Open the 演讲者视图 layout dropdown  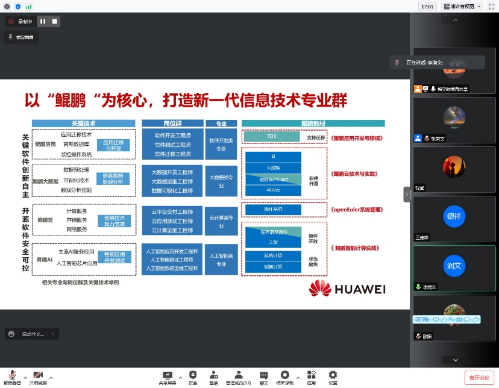click(462, 7)
